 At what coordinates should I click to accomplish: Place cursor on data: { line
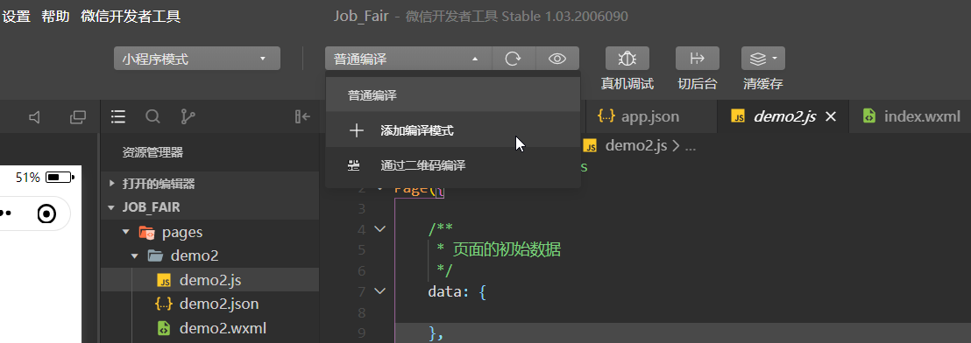(x=457, y=290)
